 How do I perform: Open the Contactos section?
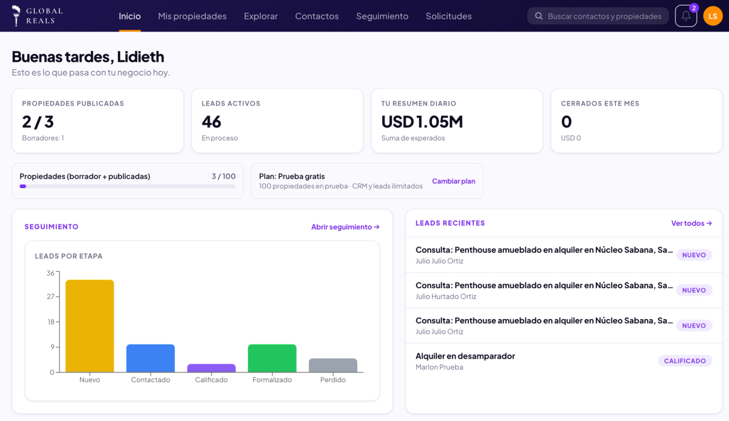(317, 16)
